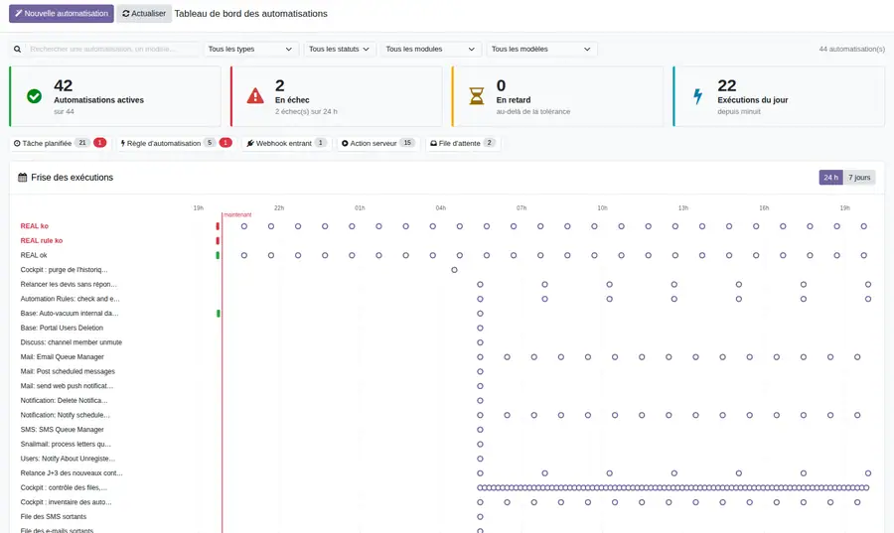894x533 pixels.
Task: Open File des SMS sortants row
Action: 54,517
